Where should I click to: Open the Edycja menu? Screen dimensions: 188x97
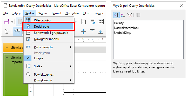17,13
